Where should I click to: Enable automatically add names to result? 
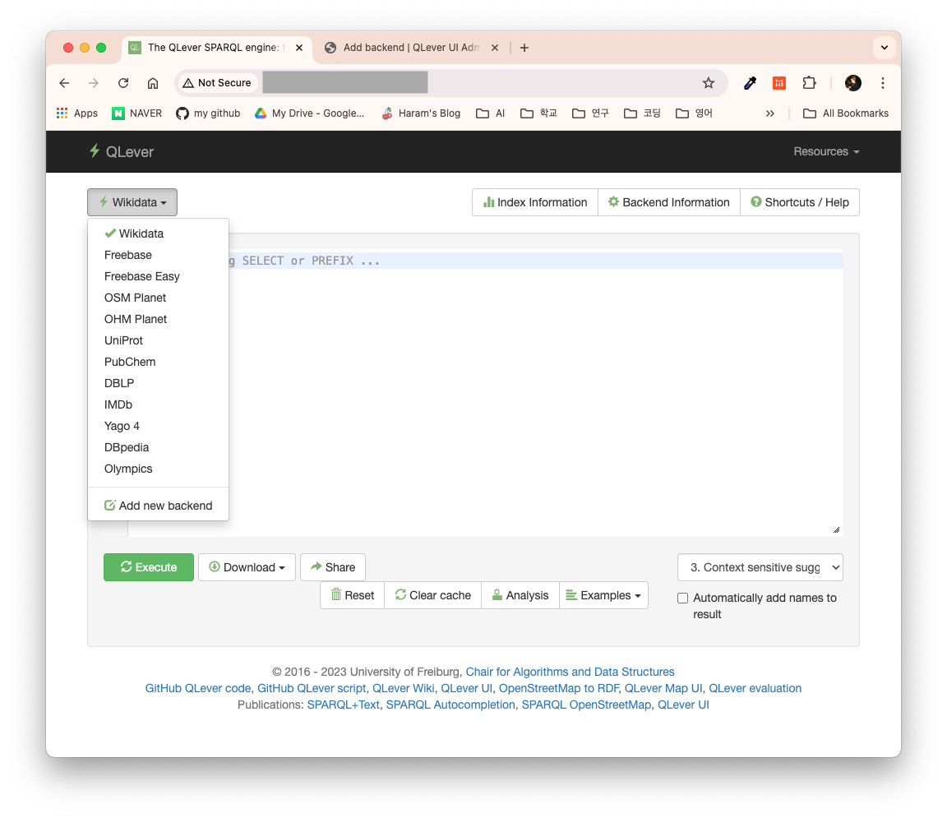pos(682,598)
